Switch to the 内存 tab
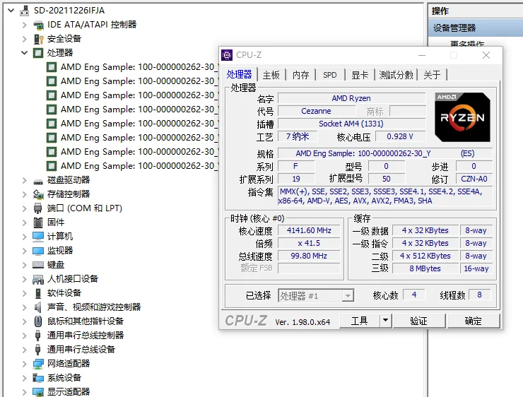523x397 pixels. coord(300,75)
